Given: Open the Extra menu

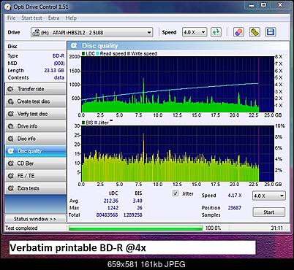Looking at the screenshot, I should click(53, 18).
